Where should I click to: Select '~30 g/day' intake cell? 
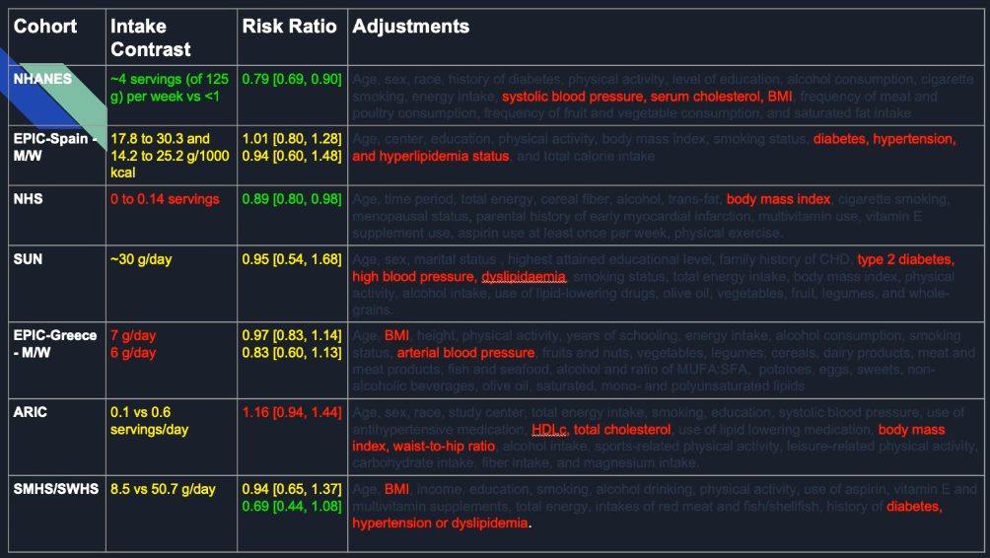172,283
